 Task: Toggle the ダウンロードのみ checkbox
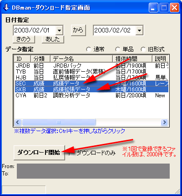point(72,153)
